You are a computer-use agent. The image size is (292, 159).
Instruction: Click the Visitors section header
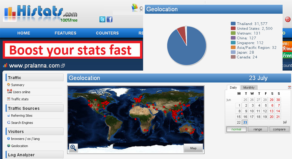(35, 131)
